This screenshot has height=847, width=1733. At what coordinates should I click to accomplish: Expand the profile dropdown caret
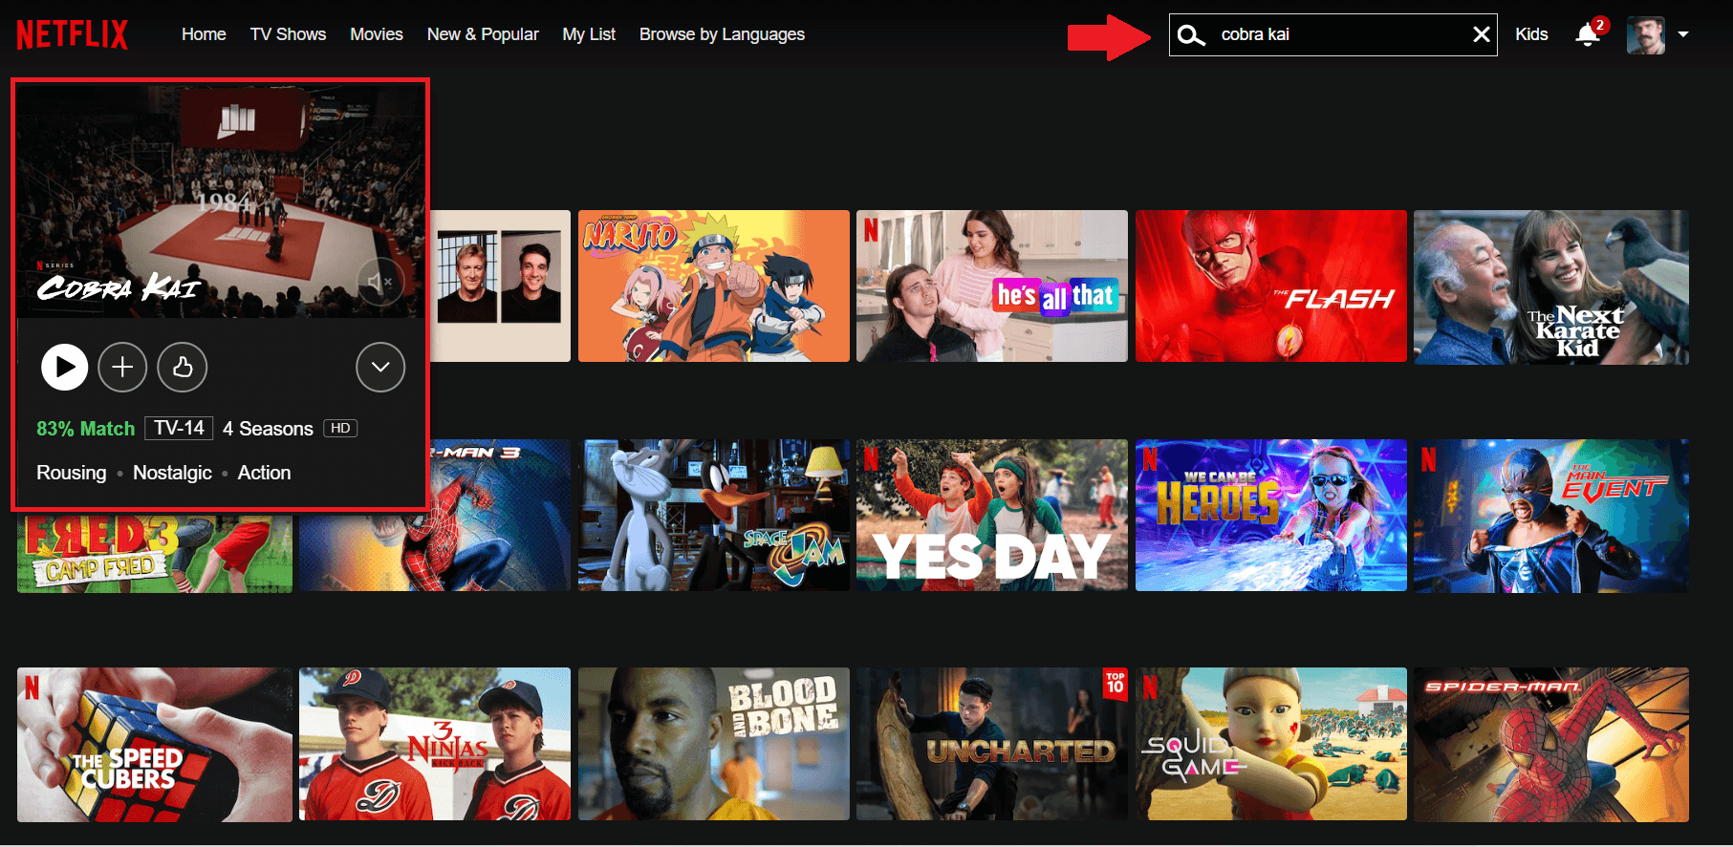coord(1683,34)
